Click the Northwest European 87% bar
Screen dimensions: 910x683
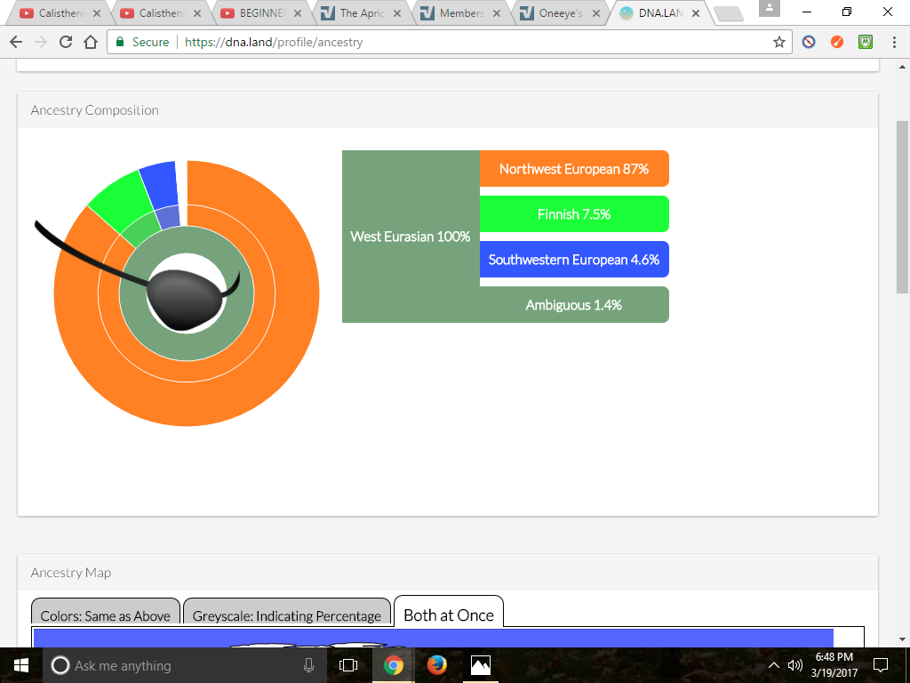tap(573, 169)
